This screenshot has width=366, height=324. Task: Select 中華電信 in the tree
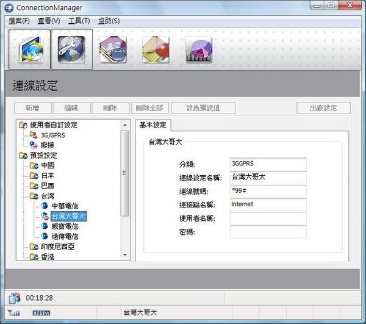tap(65, 206)
